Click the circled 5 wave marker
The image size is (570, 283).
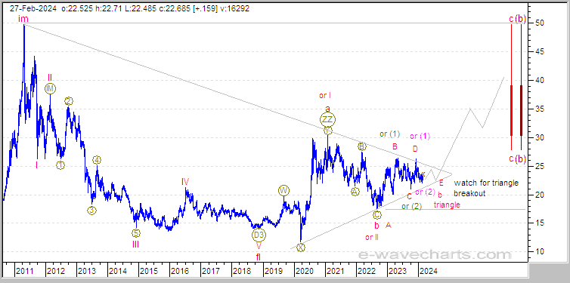click(136, 234)
